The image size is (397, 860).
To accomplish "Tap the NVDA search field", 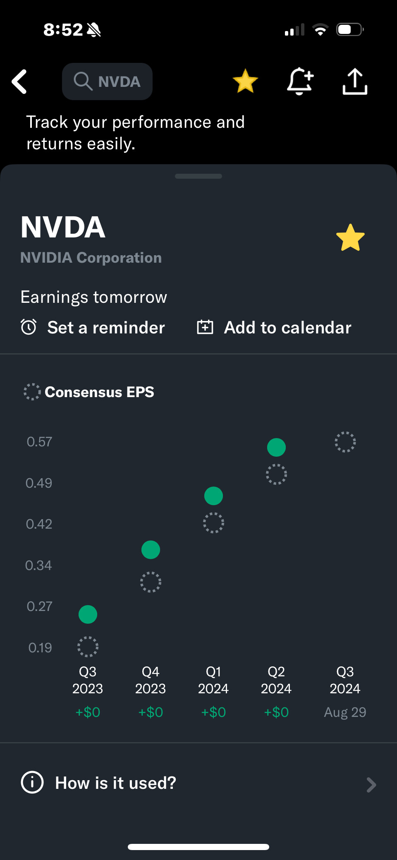I will [108, 81].
